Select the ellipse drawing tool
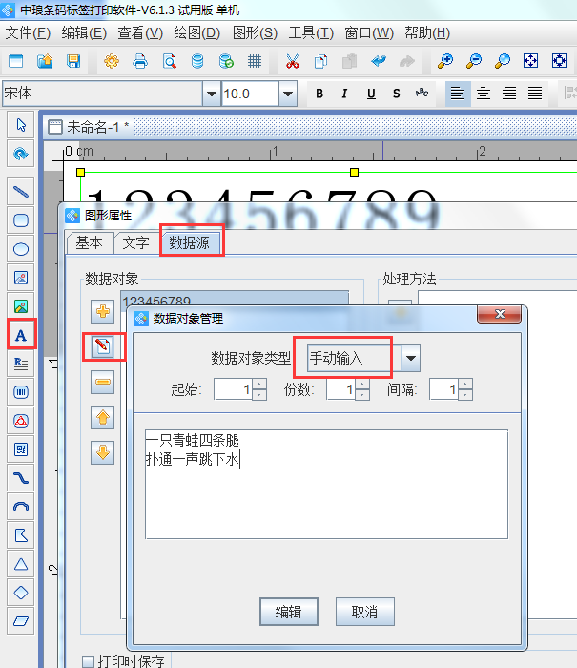 tap(21, 249)
